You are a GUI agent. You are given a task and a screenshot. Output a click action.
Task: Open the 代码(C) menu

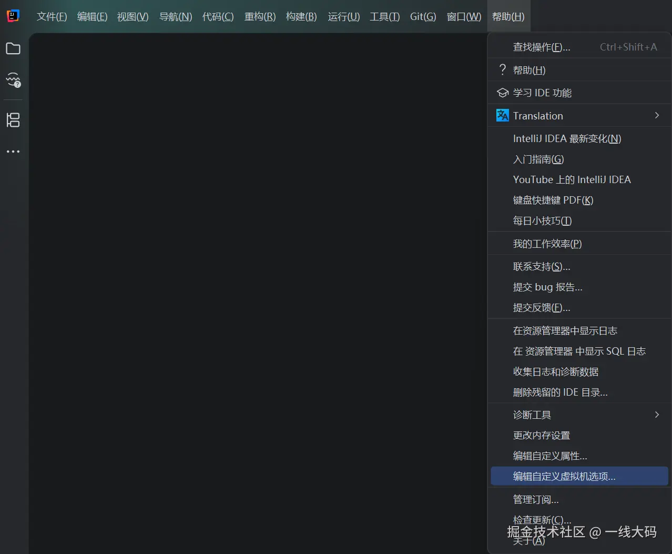[218, 17]
